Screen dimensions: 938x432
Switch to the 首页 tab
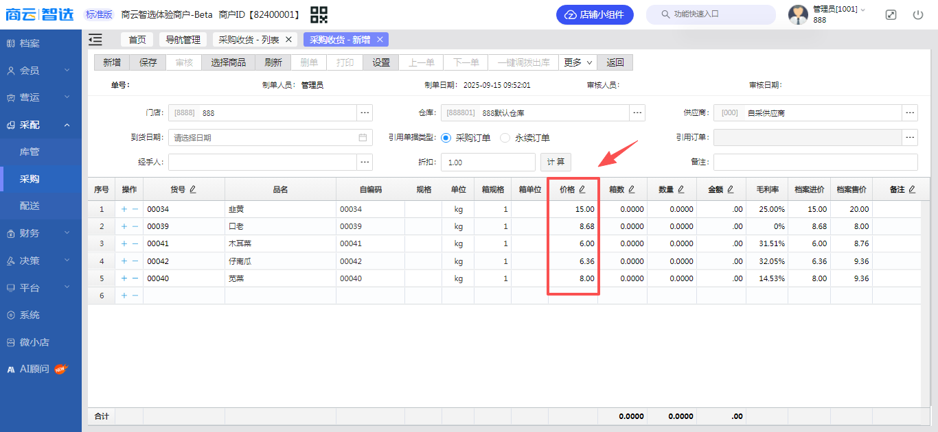tap(137, 40)
